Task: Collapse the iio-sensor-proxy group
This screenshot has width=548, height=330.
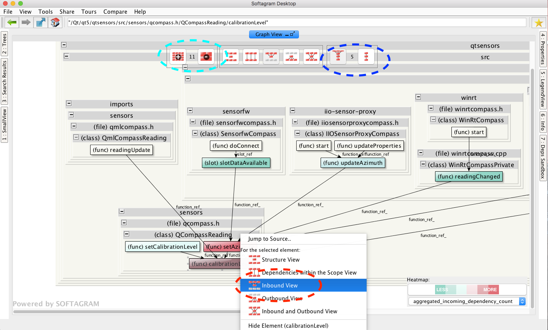Action: coord(293,111)
